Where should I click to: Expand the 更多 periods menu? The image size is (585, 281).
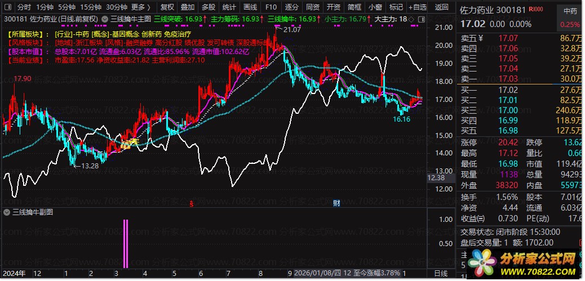pyautogui.click(x=141, y=7)
